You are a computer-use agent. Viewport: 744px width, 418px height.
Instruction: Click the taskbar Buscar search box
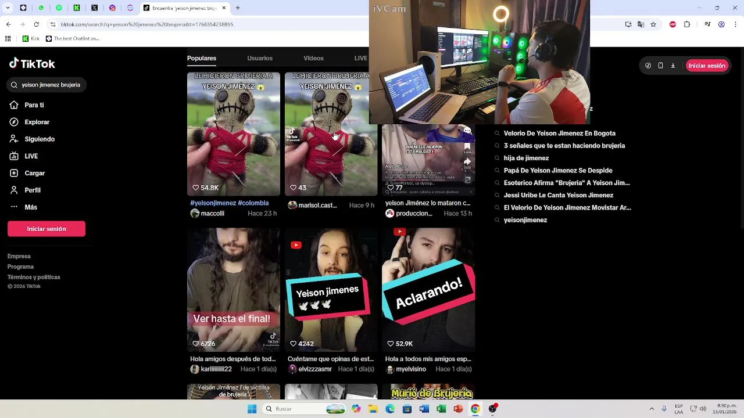(x=303, y=409)
